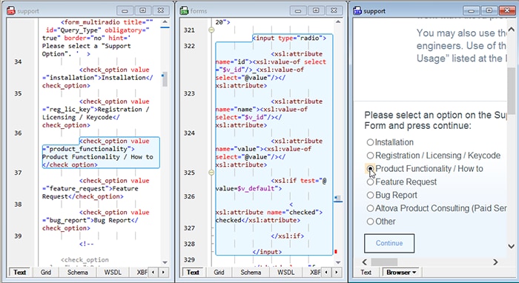
Task: Click the browser horizontal scrollbar thumb
Action: tap(384, 262)
